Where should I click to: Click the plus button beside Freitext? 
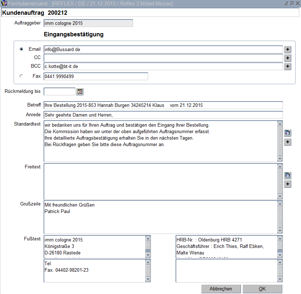pos(288,184)
